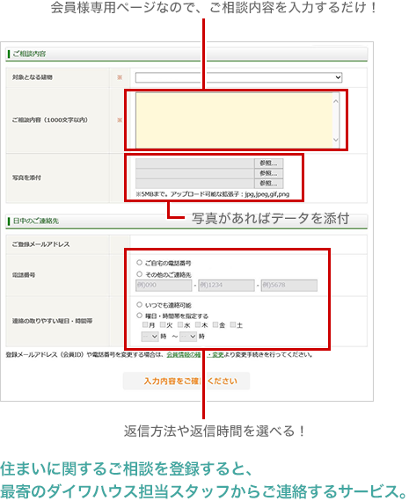This screenshot has width=409, height=501.
Task: Open the start hour dropdown
Action: point(150,337)
